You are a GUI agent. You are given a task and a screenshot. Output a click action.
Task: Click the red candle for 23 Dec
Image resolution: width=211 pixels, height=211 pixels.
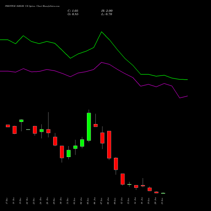click(35, 130)
